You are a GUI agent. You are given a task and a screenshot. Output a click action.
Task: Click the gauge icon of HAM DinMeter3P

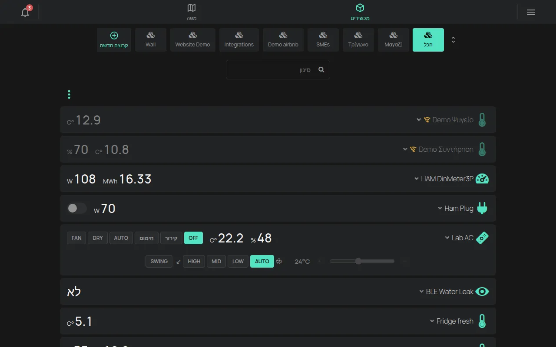coord(482,179)
